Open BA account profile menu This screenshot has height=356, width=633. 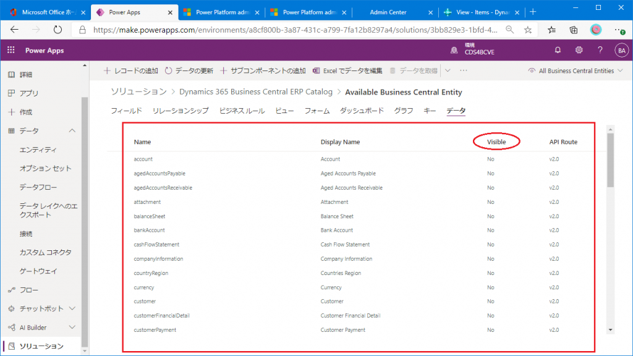click(621, 51)
